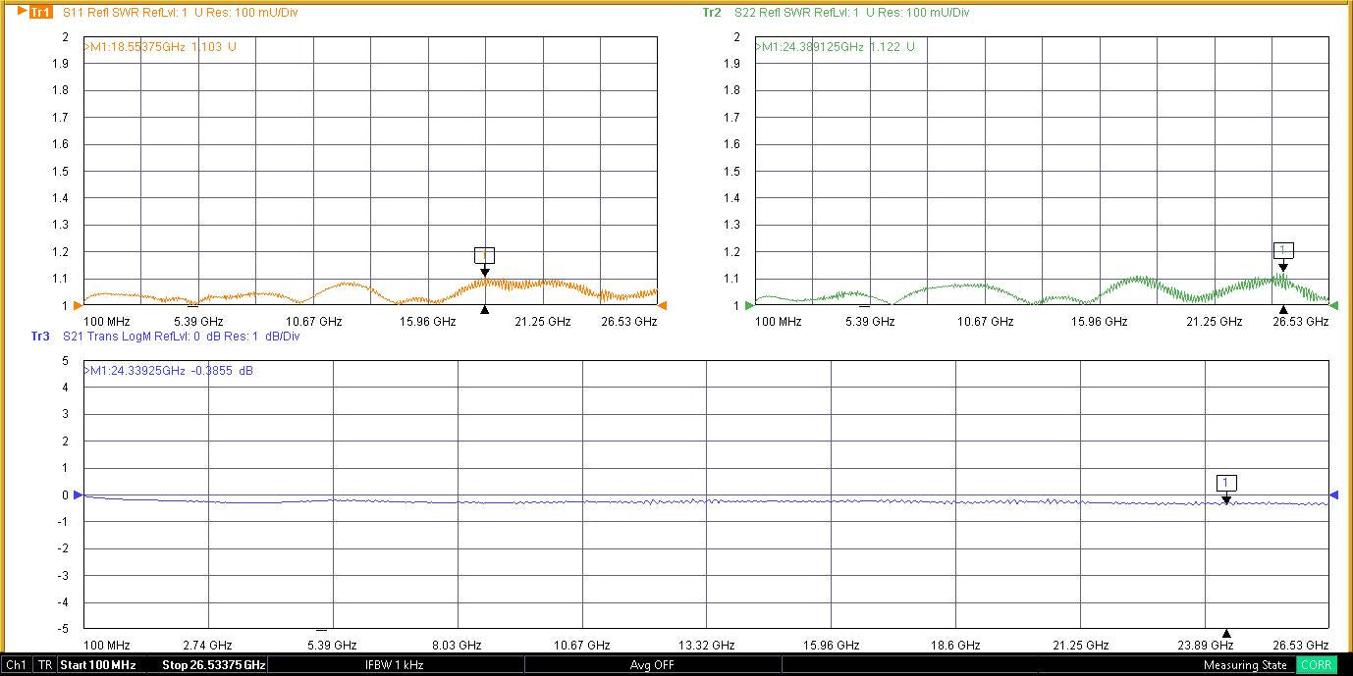Select the Tr1 trace label
1353x676 pixels.
[40, 13]
